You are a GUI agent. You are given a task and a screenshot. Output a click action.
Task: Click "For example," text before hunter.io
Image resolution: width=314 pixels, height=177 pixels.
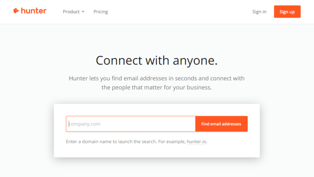pos(172,141)
